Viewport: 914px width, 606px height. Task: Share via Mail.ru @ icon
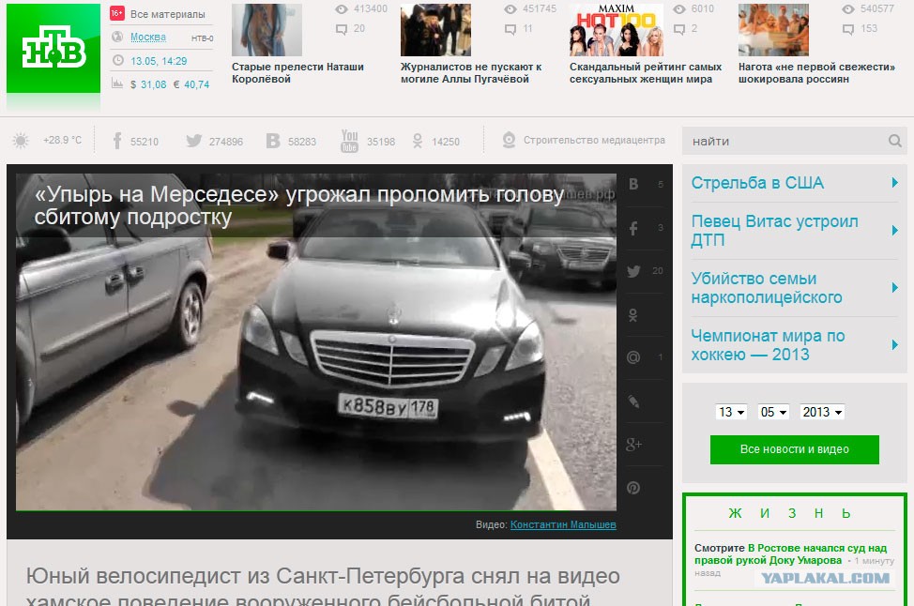pos(633,357)
